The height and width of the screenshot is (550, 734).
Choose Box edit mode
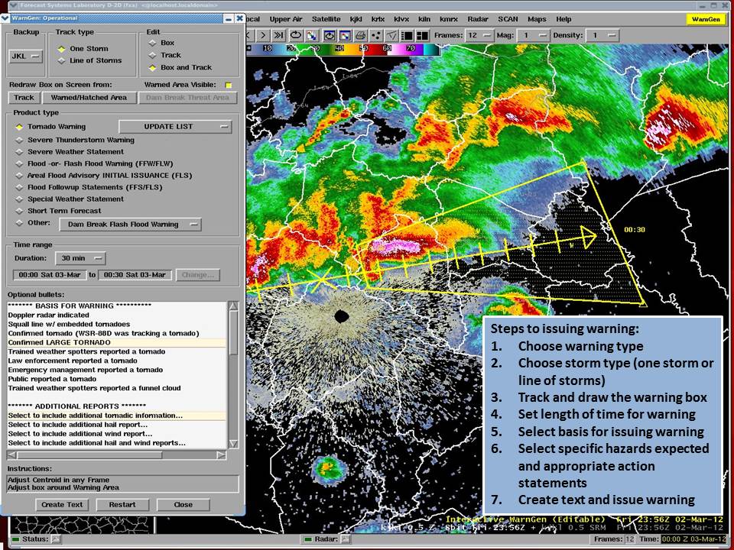click(153, 43)
